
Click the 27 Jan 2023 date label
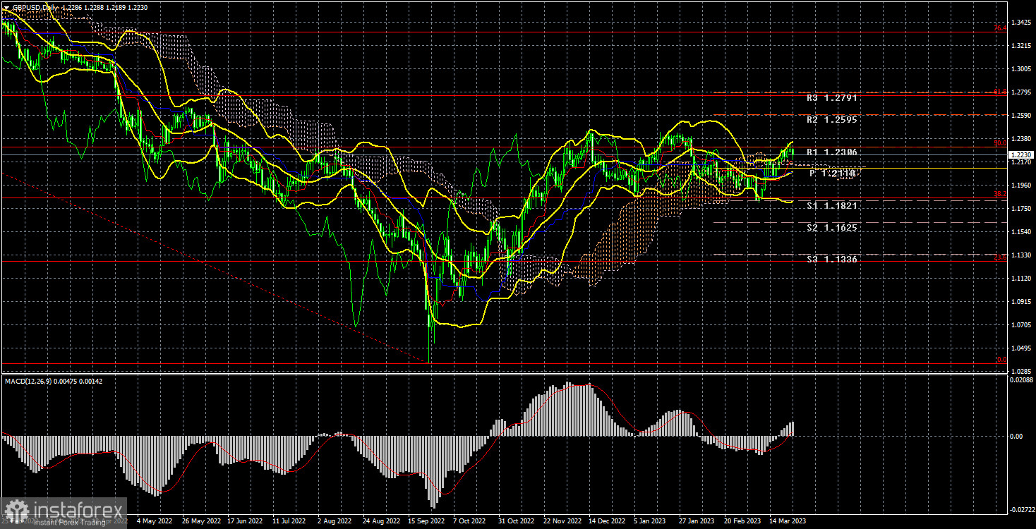click(x=696, y=521)
